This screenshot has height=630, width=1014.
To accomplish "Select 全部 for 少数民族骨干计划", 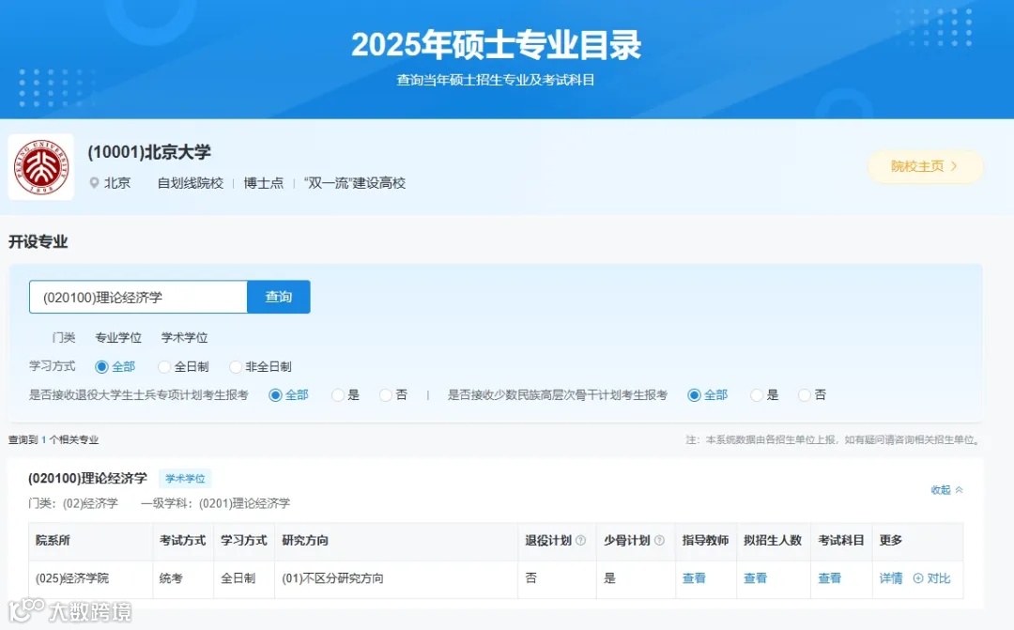I will coord(708,395).
